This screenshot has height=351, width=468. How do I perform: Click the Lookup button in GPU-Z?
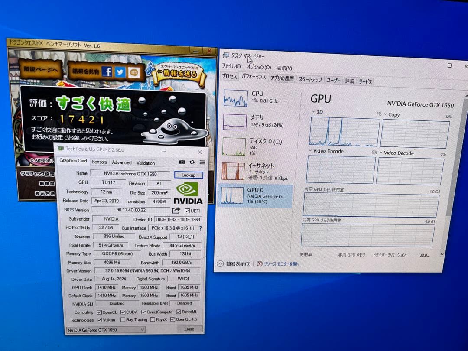pos(189,175)
